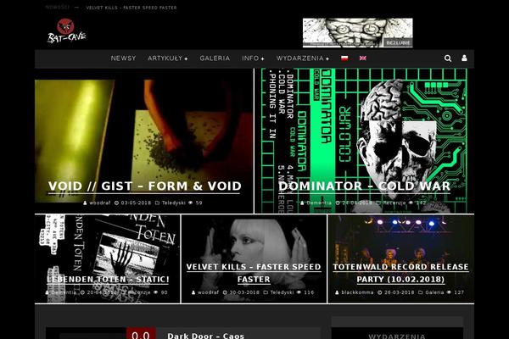The height and width of the screenshot is (339, 509).
Task: Open article Dominator – Cold War
Action: click(364, 186)
